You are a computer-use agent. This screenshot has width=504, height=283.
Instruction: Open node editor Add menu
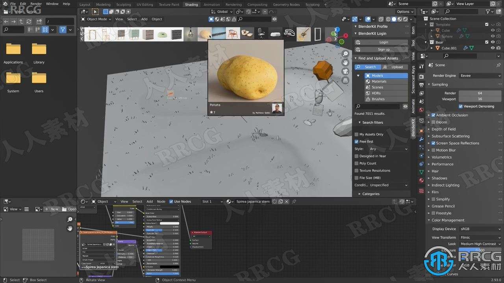point(150,201)
